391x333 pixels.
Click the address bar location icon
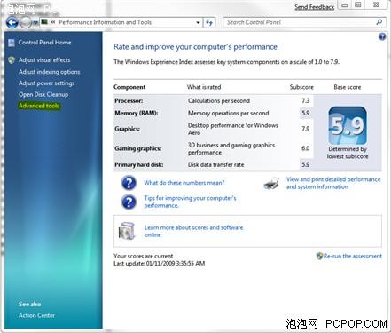[44, 22]
